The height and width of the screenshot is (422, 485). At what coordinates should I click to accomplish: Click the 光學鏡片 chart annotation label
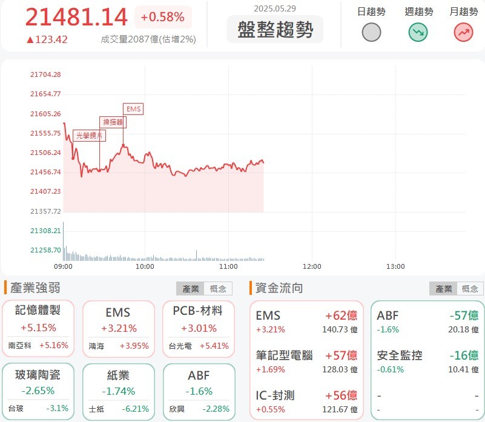tap(88, 135)
